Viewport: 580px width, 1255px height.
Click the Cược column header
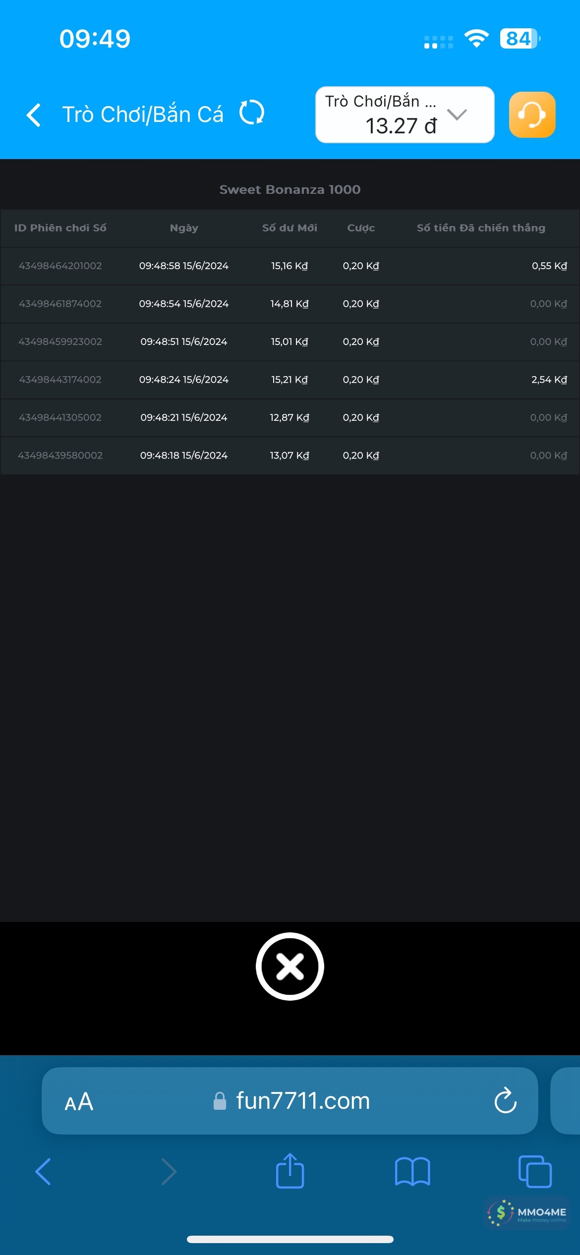coord(361,228)
